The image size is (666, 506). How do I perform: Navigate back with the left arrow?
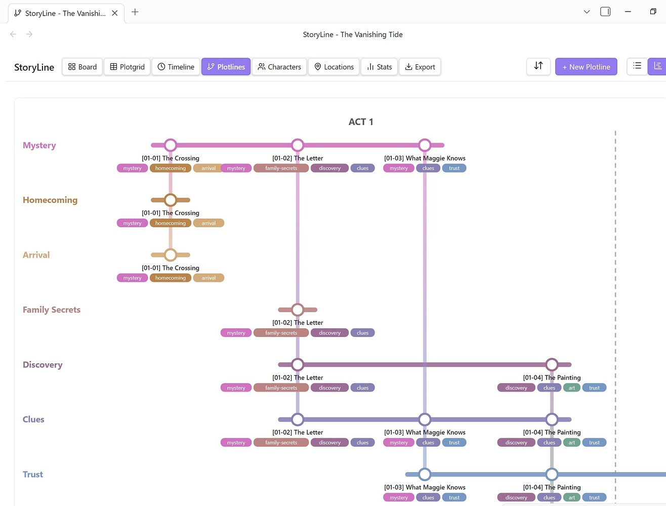click(13, 34)
